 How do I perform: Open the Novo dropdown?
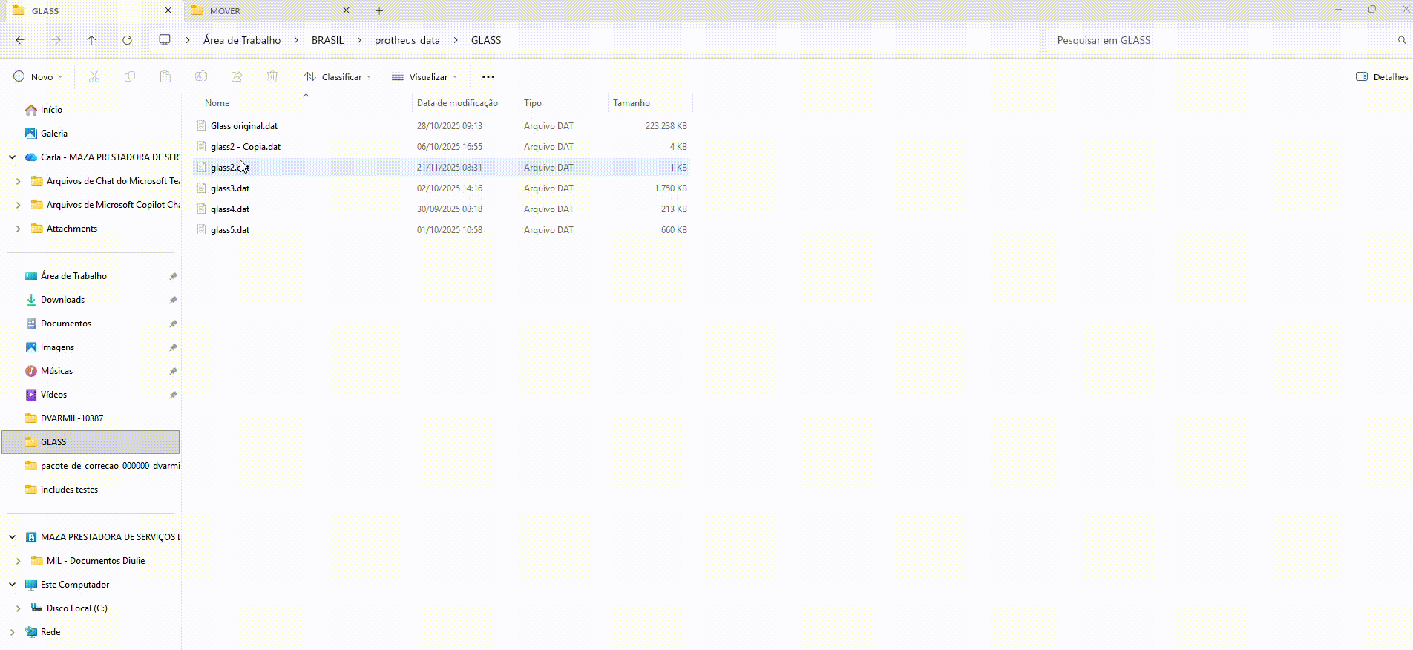(x=39, y=76)
